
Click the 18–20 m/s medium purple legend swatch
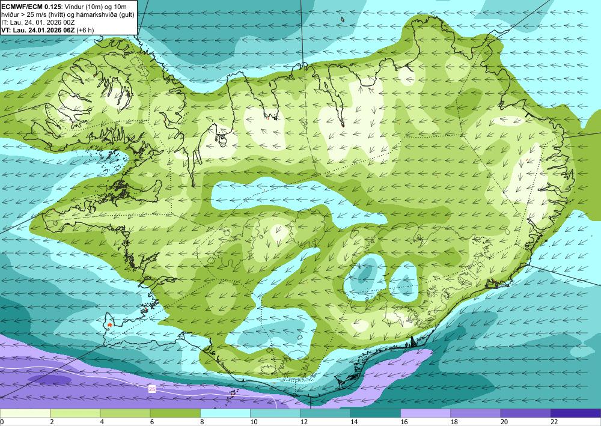475,413
